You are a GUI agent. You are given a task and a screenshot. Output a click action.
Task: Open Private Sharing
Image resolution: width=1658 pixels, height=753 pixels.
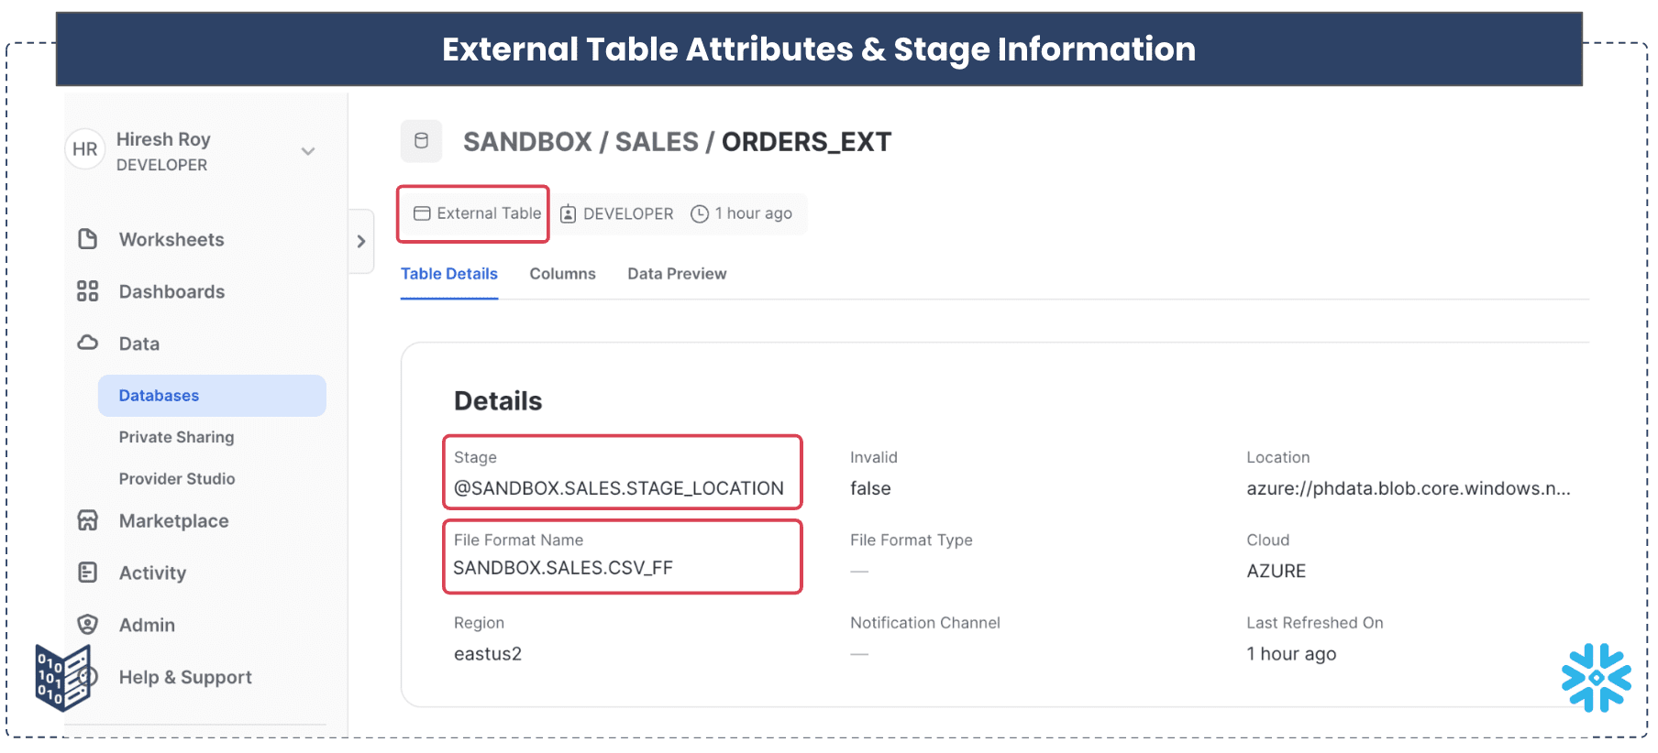[176, 437]
